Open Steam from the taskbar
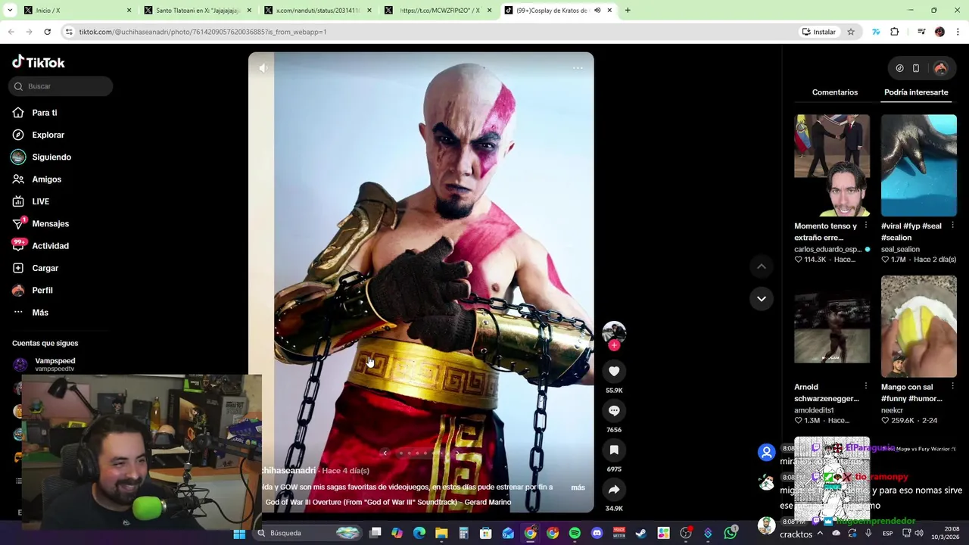The width and height of the screenshot is (969, 545). (x=641, y=534)
